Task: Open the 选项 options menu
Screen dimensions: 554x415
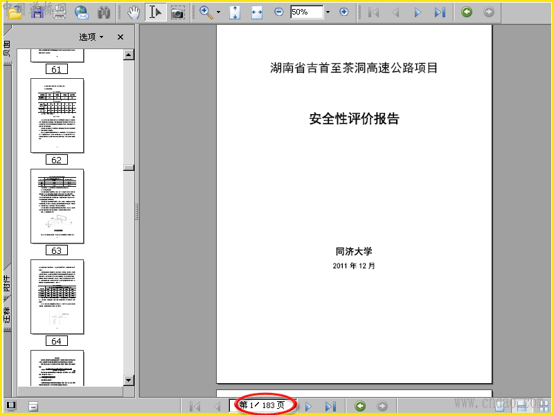Action: 91,37
